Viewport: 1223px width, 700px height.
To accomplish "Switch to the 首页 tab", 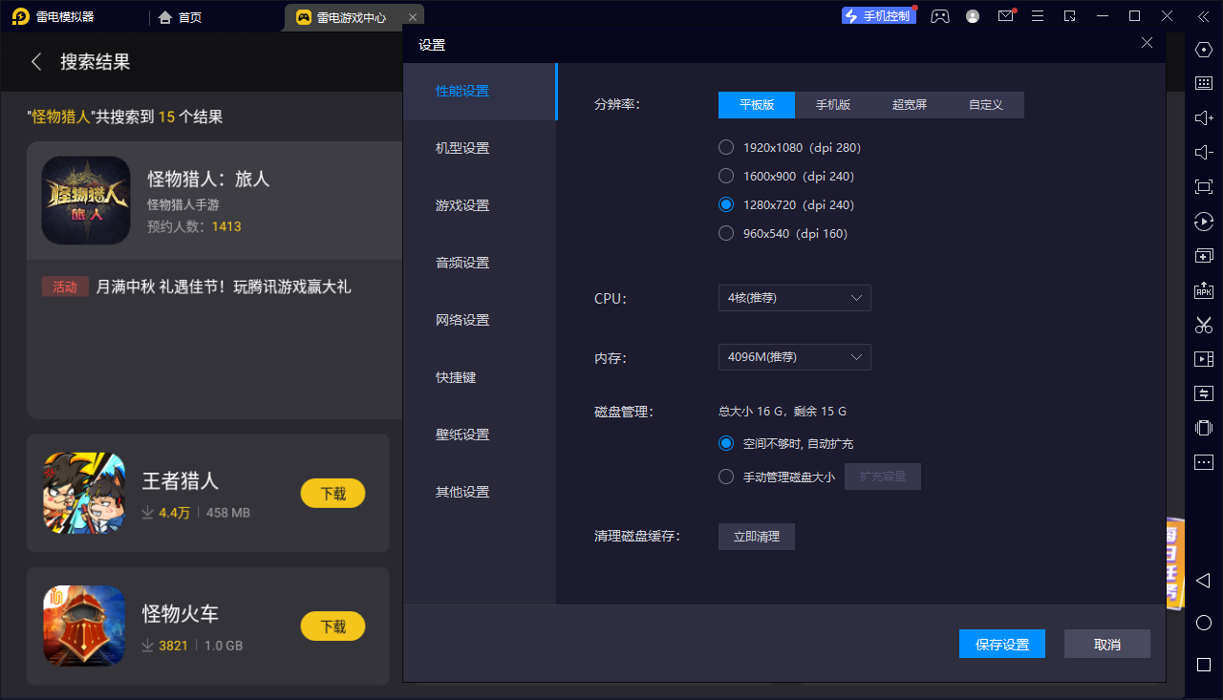I will click(x=180, y=17).
